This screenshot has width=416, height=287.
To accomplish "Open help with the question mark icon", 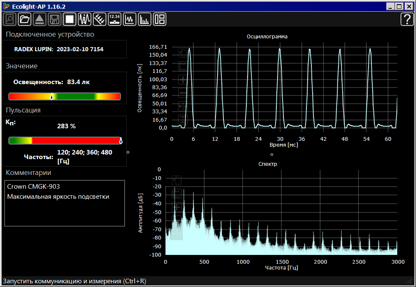I will pos(407,19).
